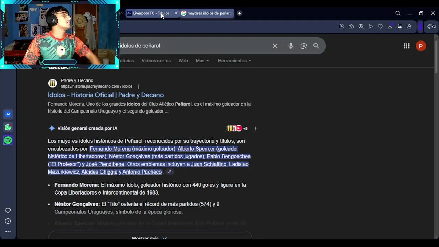
Task: Open sidebar three-dots setup menu
Action: point(8,232)
